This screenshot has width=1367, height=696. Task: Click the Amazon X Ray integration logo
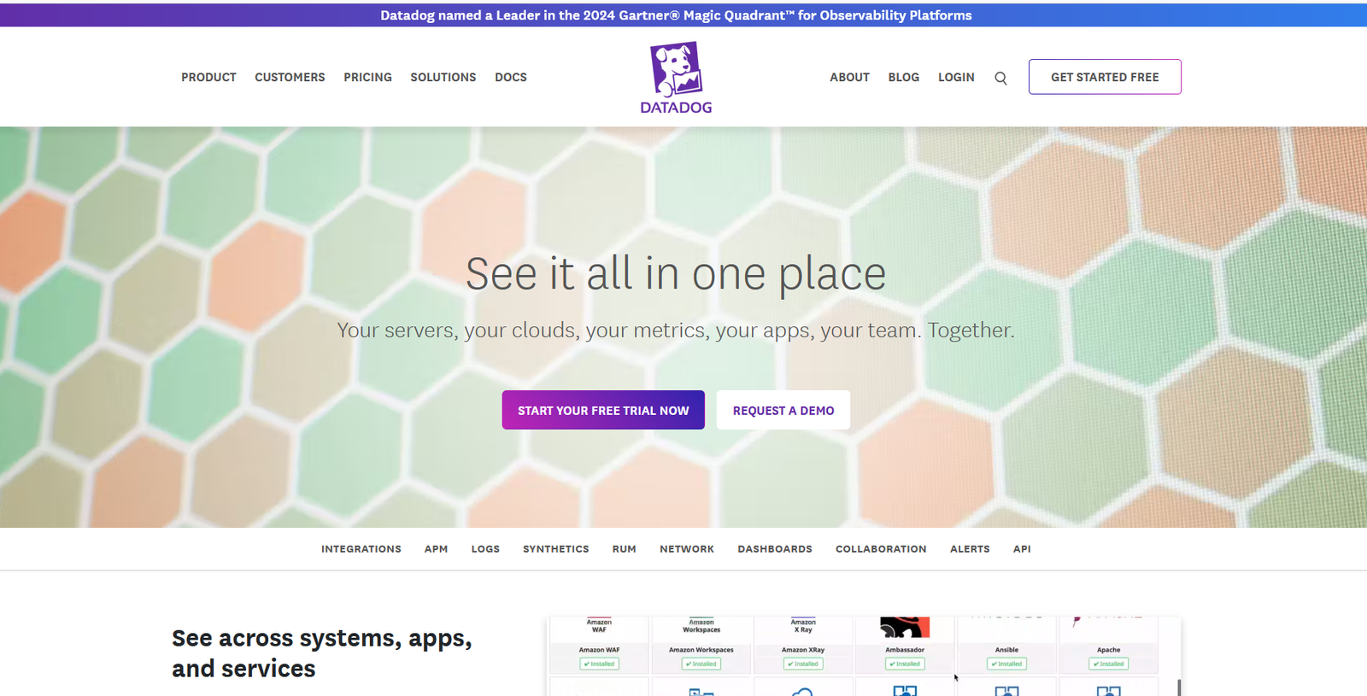[x=803, y=626]
